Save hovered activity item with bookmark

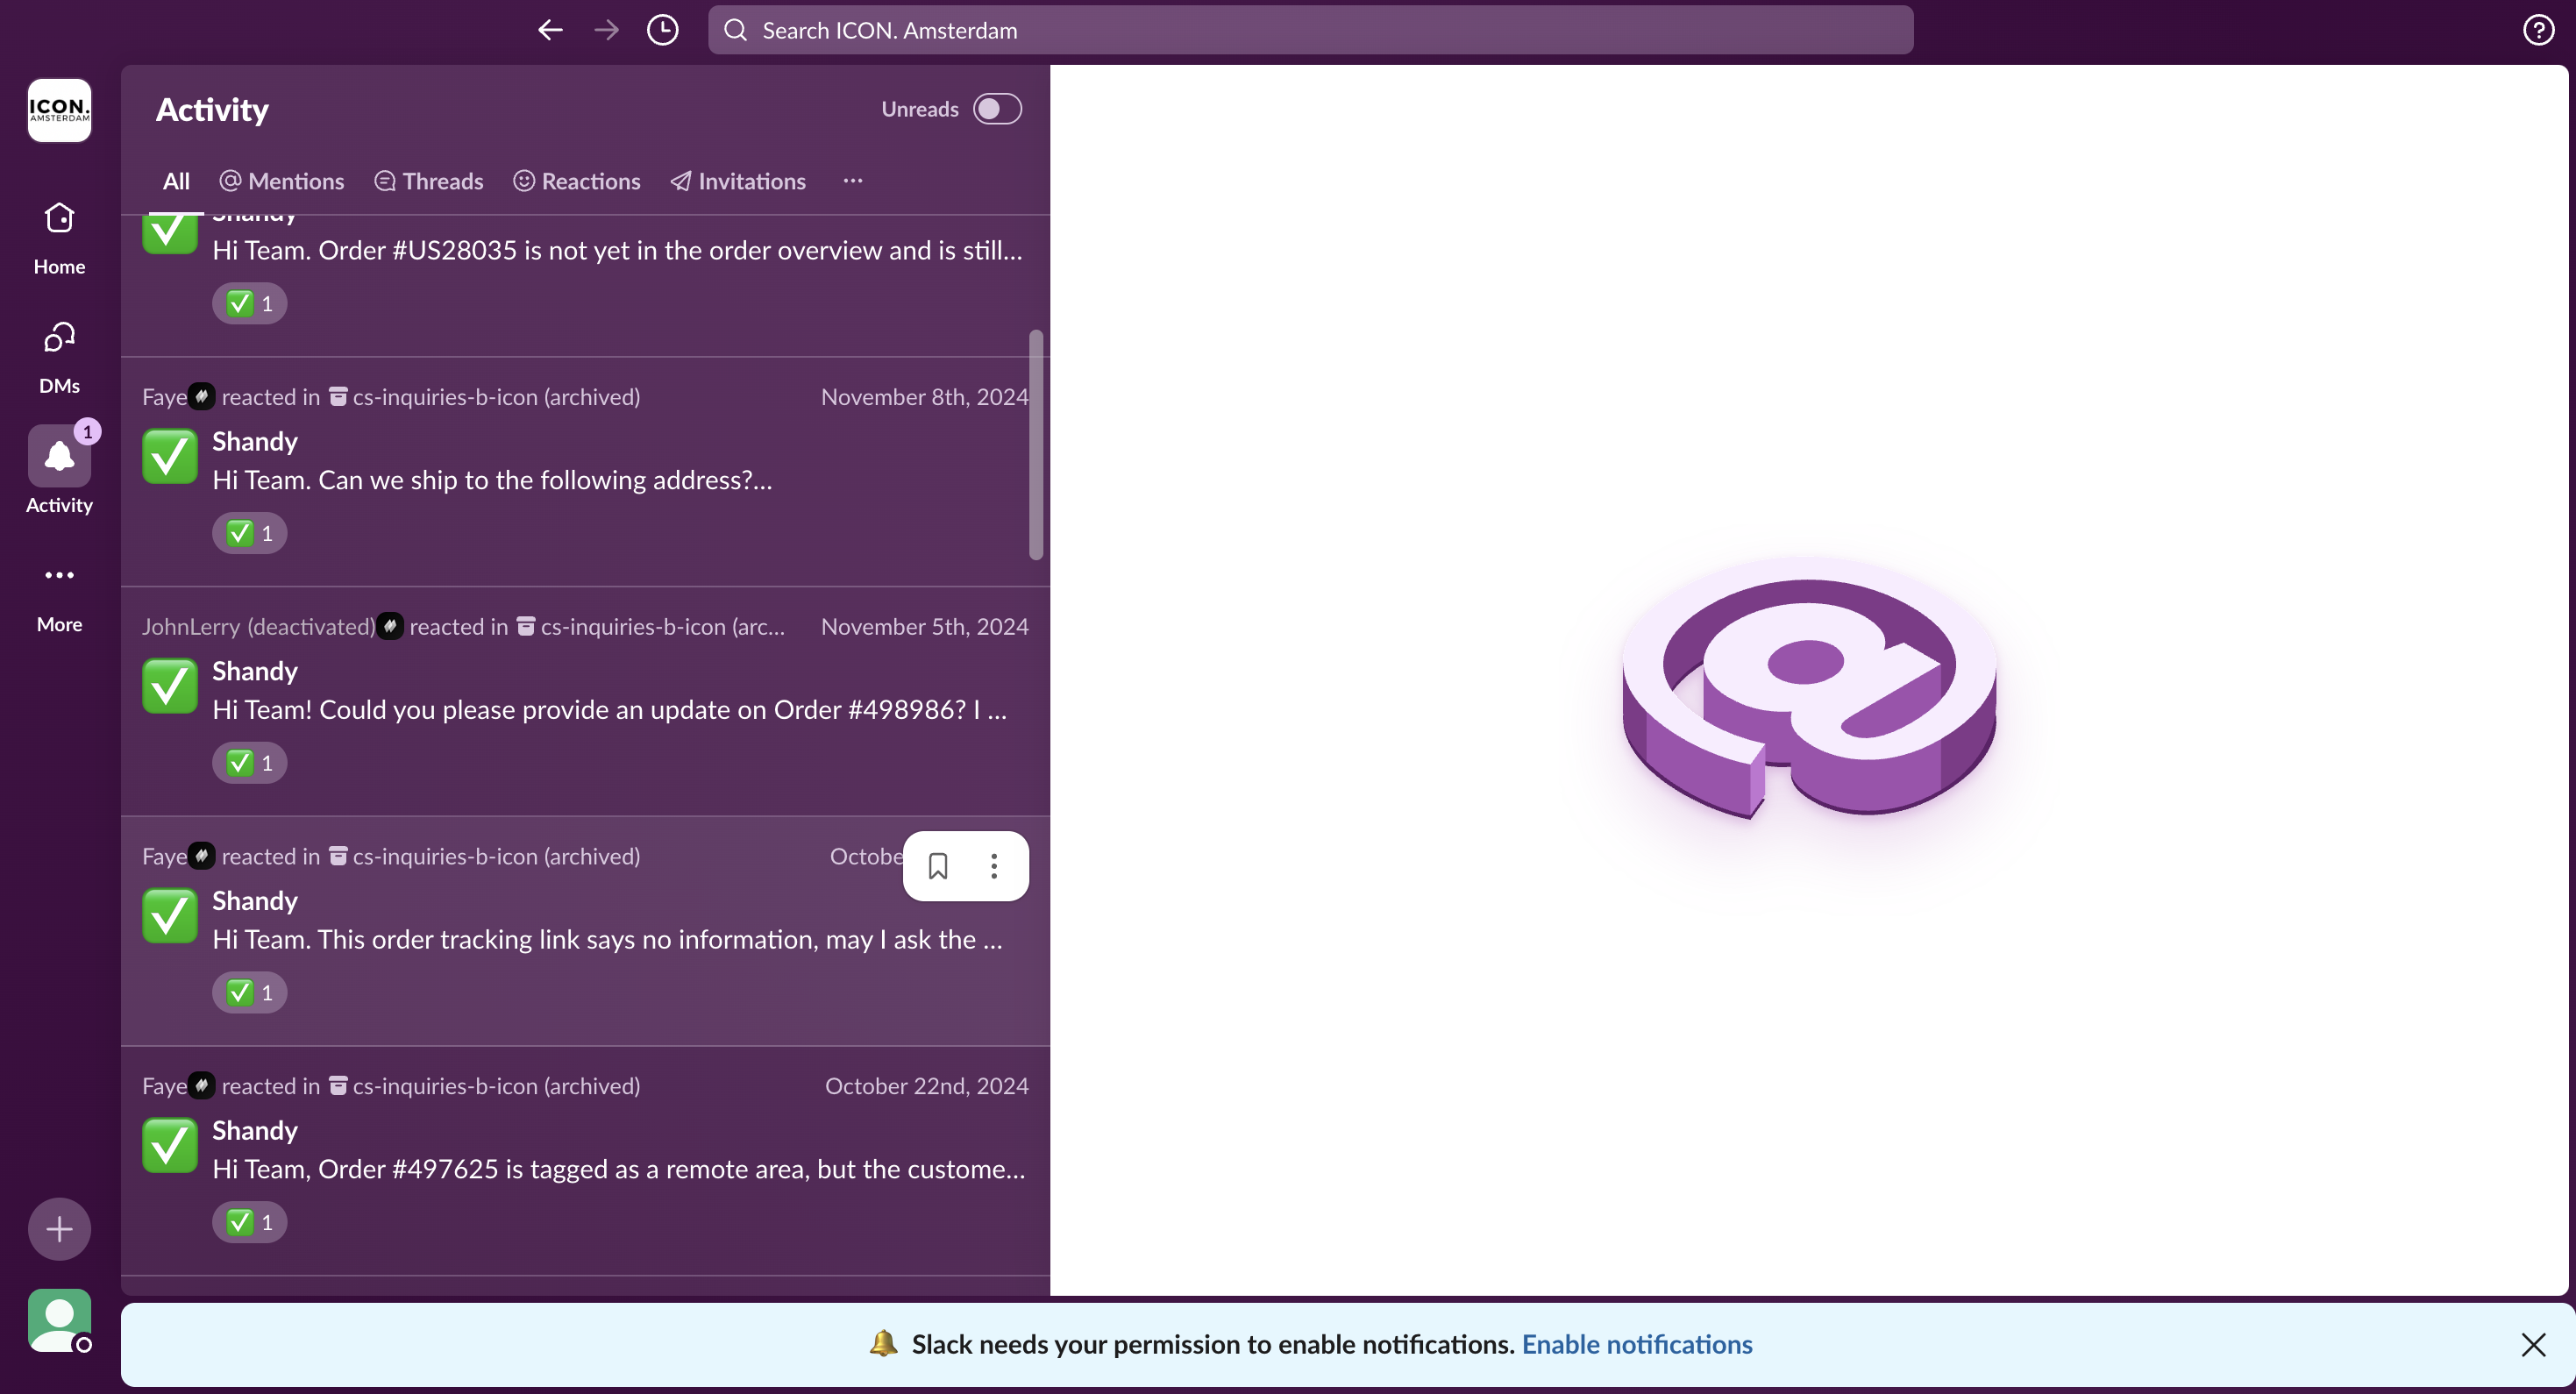click(x=937, y=866)
